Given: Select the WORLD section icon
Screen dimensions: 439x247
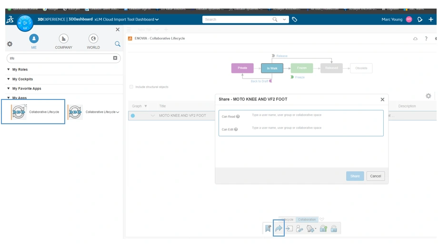Looking at the screenshot, I should (93, 39).
